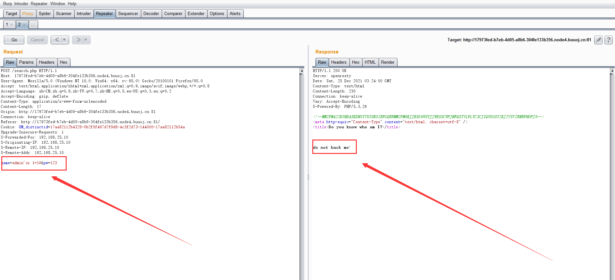
Task: Click the Cancel button
Action: [x=37, y=40]
